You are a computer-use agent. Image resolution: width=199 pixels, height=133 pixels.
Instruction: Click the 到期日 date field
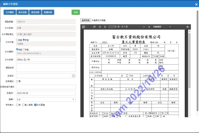[x=46, y=76]
